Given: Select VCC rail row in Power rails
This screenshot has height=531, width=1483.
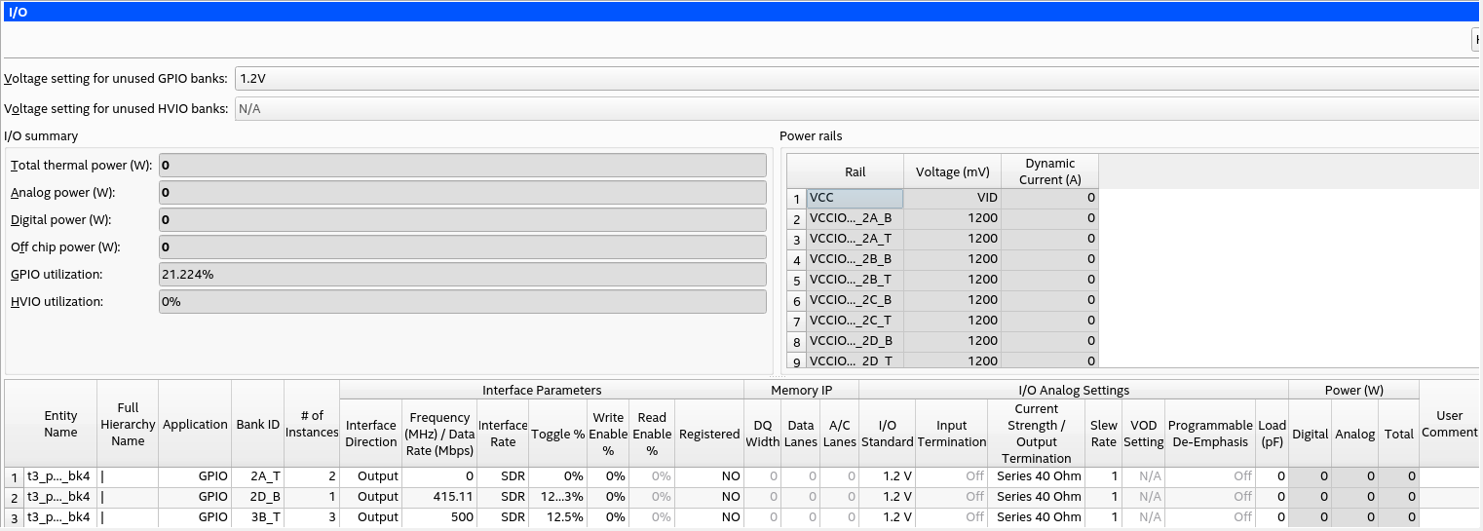Looking at the screenshot, I should [x=855, y=198].
